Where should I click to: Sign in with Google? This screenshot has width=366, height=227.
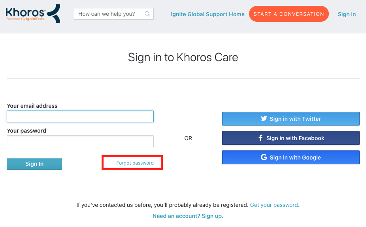[x=291, y=157]
